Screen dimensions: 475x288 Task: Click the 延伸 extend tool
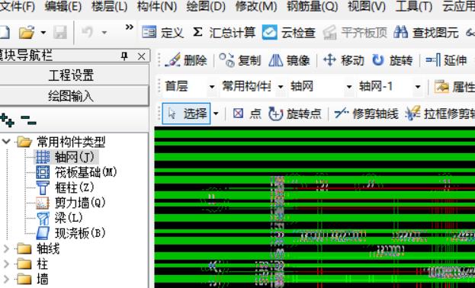[446, 60]
